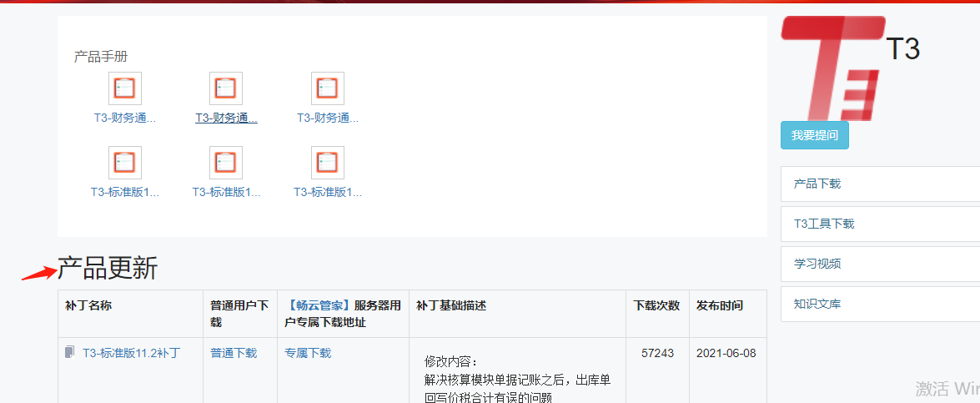Click 普通下载 for the 11.2 patch

234,353
